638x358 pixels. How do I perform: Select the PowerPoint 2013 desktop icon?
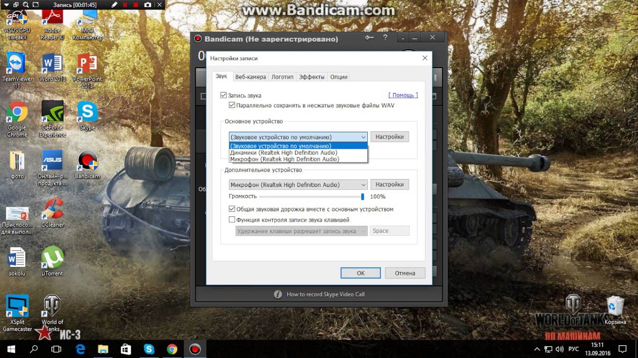[87, 70]
